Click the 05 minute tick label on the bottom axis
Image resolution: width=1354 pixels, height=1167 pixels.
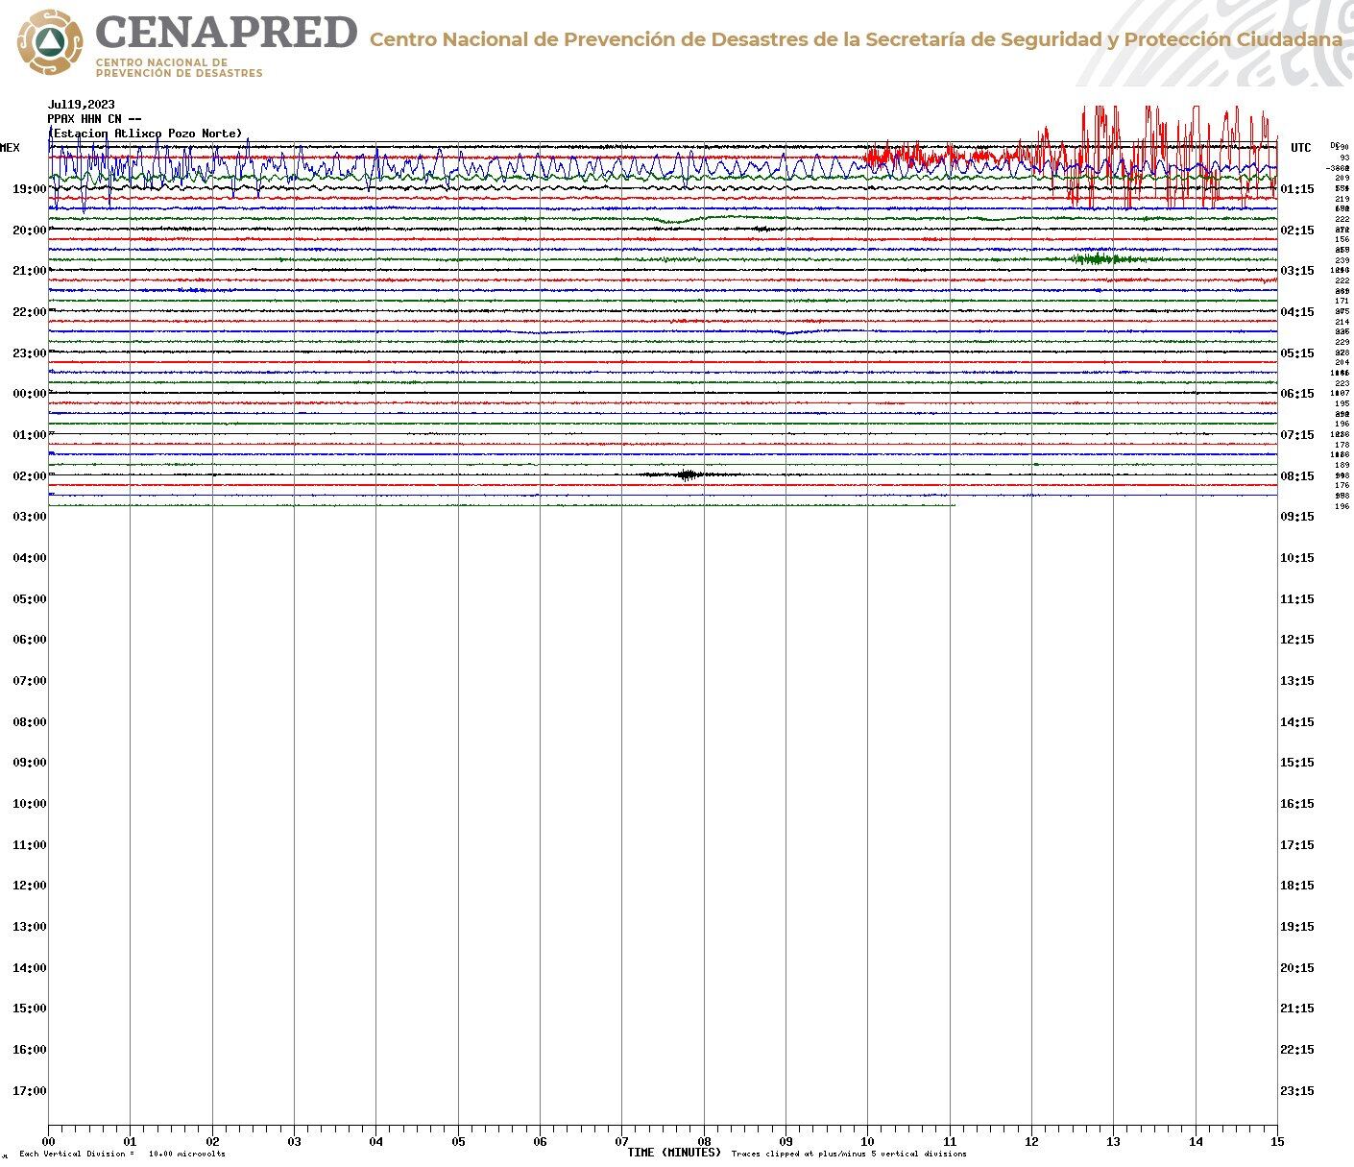[x=458, y=1142]
